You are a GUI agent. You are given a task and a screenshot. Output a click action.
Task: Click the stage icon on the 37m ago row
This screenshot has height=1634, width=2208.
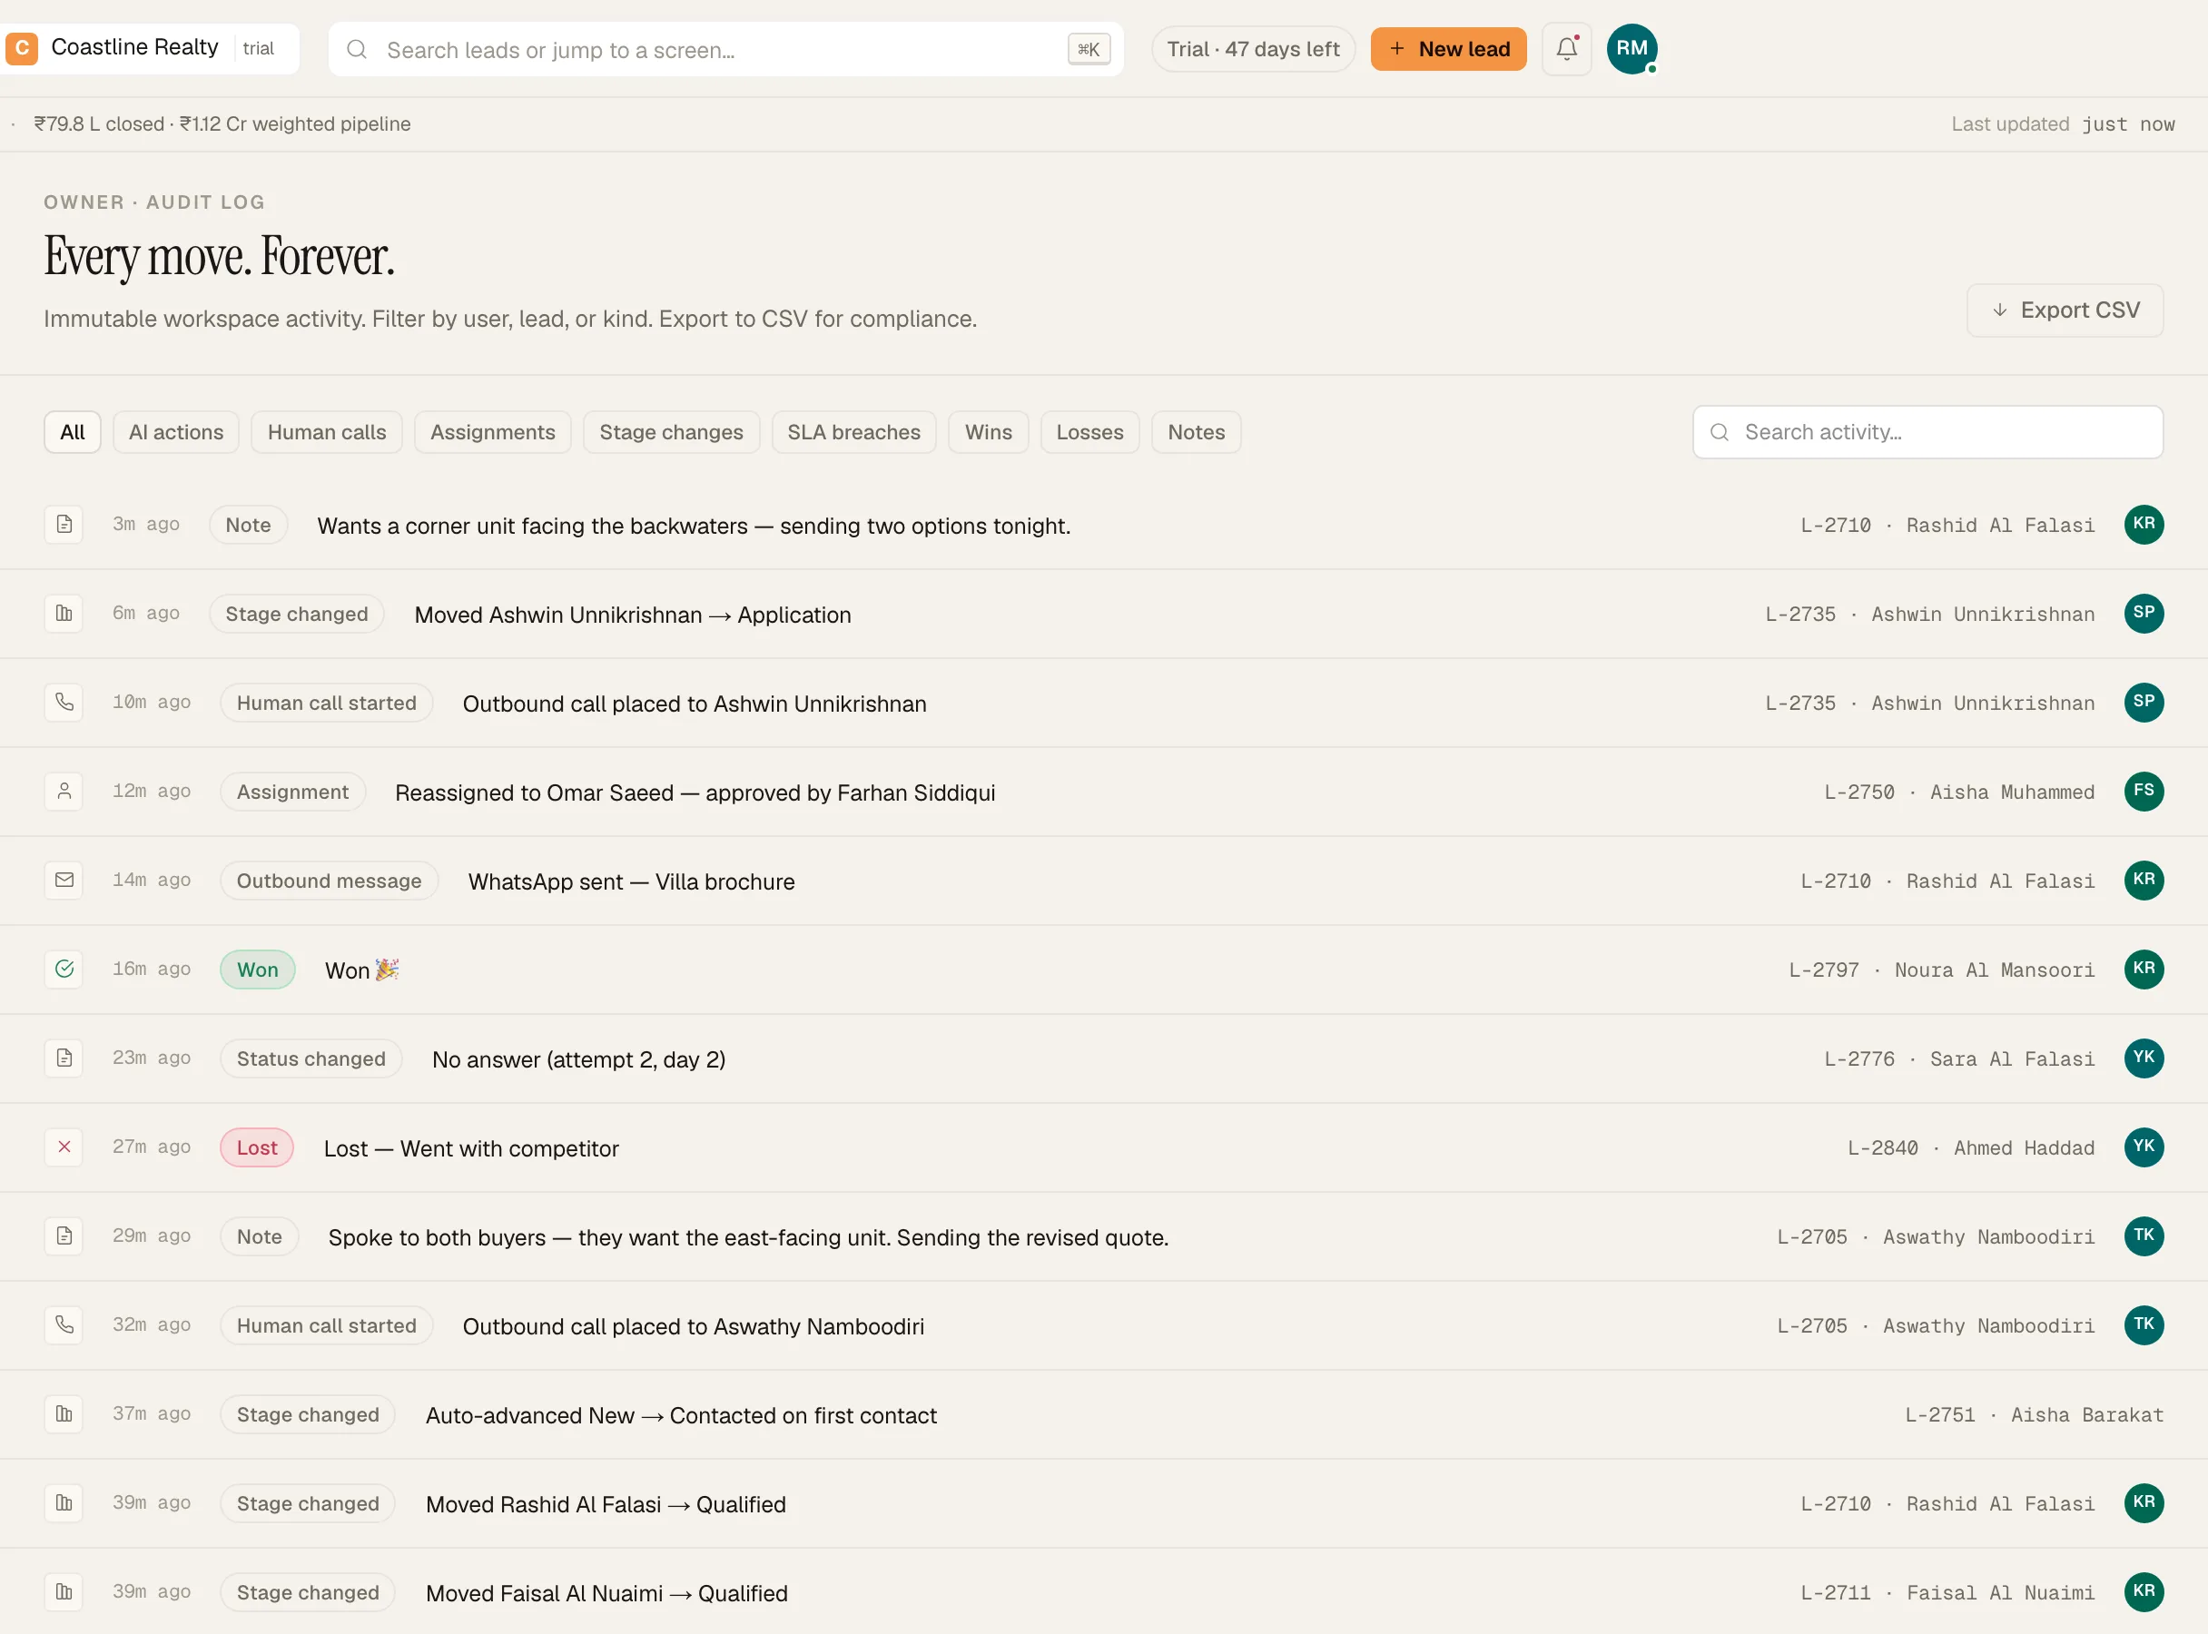(x=64, y=1414)
